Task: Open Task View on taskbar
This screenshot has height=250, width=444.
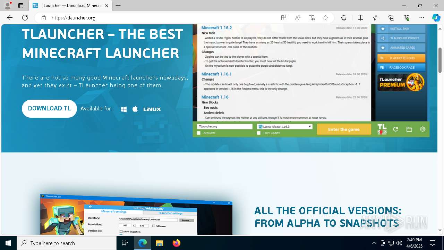Action: [x=125, y=243]
